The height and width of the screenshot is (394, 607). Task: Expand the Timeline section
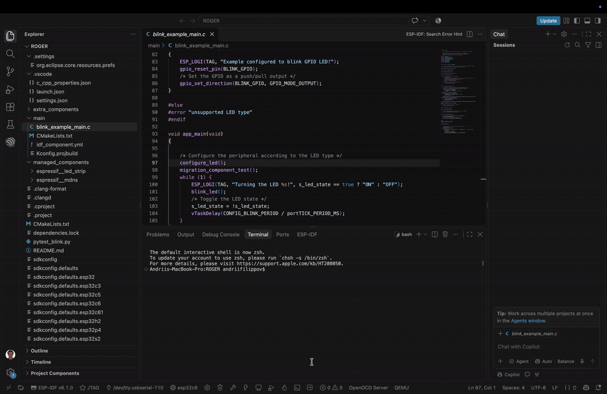coord(41,362)
